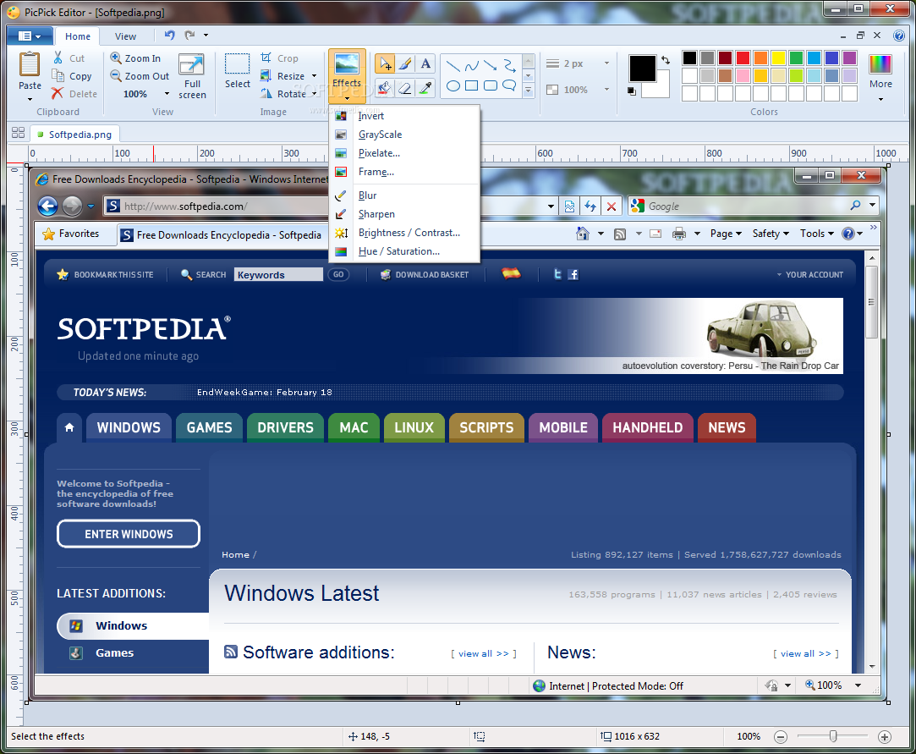
Task: Swap foreground and background colors
Action: click(x=666, y=60)
